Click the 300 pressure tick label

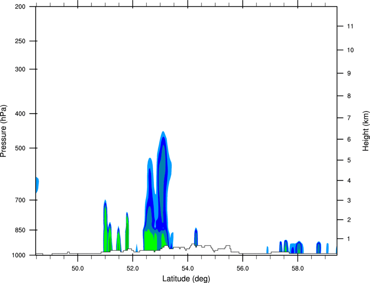tap(20, 69)
